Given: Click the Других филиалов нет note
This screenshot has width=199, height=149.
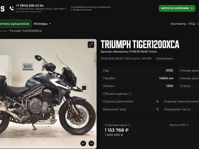Looking at the screenshot, I should 29,12.
